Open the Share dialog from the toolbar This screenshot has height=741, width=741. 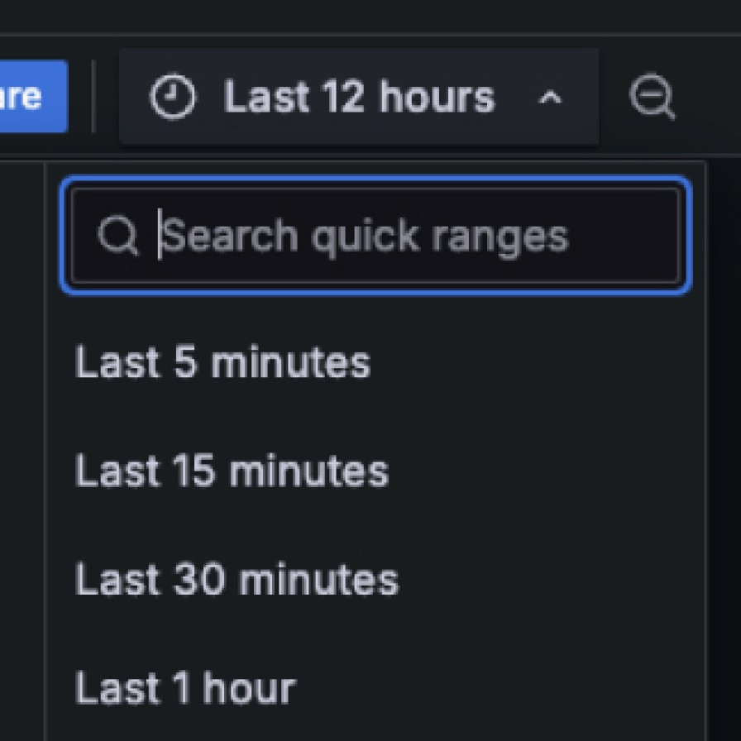point(31,96)
